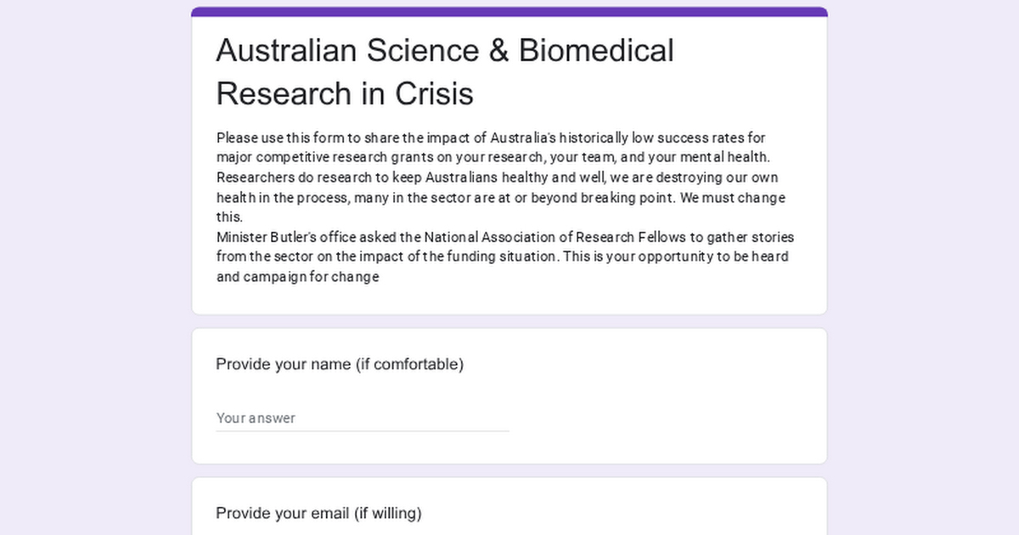Click the description line starting "Please use this form"
1019x535 pixels.
(492, 138)
